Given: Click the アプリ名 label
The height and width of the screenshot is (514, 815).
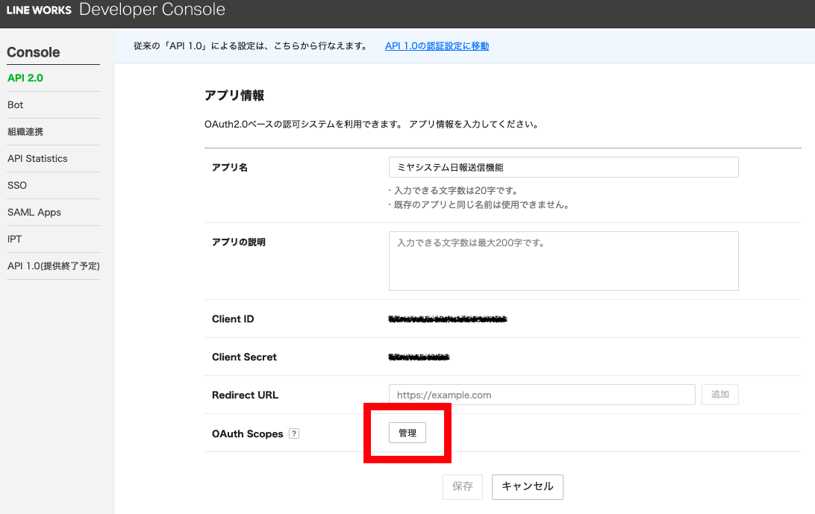Looking at the screenshot, I should click(x=230, y=167).
